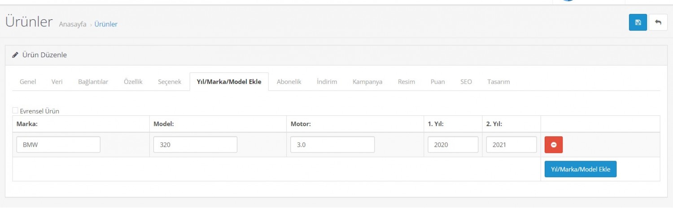Open the Resim tab
Image resolution: width=673 pixels, height=208 pixels.
click(x=406, y=82)
